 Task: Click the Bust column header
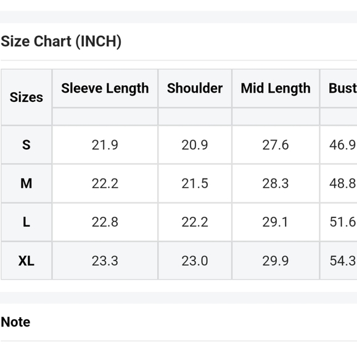pyautogui.click(x=343, y=88)
